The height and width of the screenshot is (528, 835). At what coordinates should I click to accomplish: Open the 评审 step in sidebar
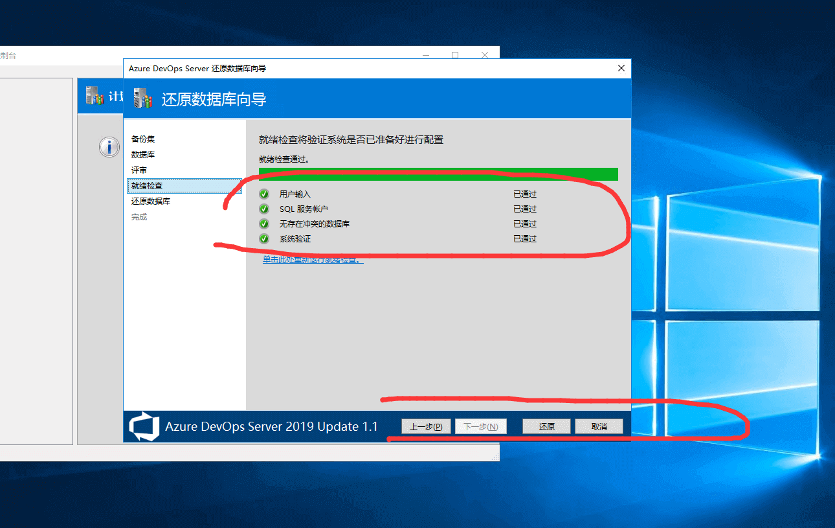pyautogui.click(x=139, y=170)
